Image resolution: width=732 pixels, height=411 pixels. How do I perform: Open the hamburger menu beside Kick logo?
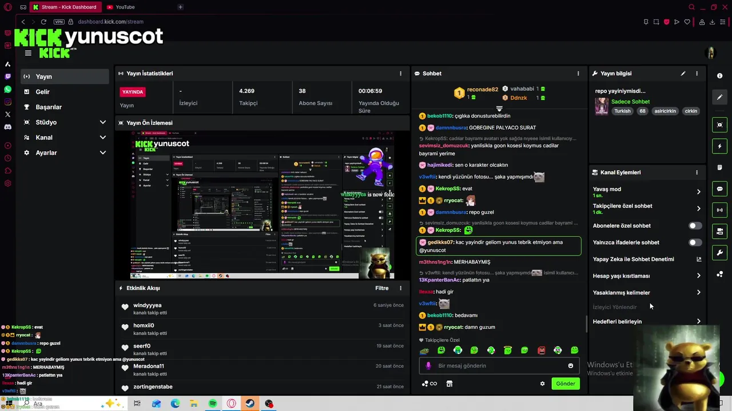pyautogui.click(x=28, y=53)
